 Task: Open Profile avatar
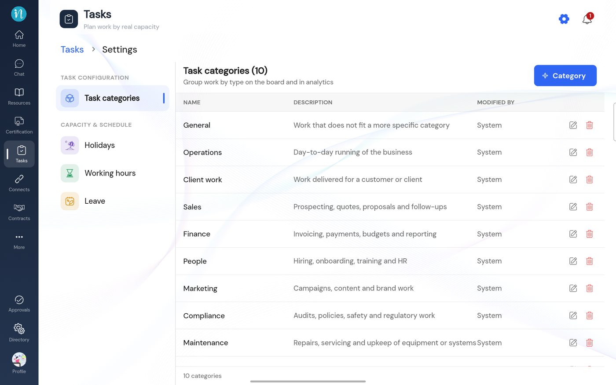click(x=19, y=363)
